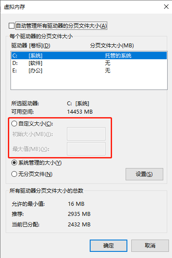The height and width of the screenshot is (258, 172).
Task: Choose 系统管理的大小 radio option
Action: pyautogui.click(x=14, y=163)
